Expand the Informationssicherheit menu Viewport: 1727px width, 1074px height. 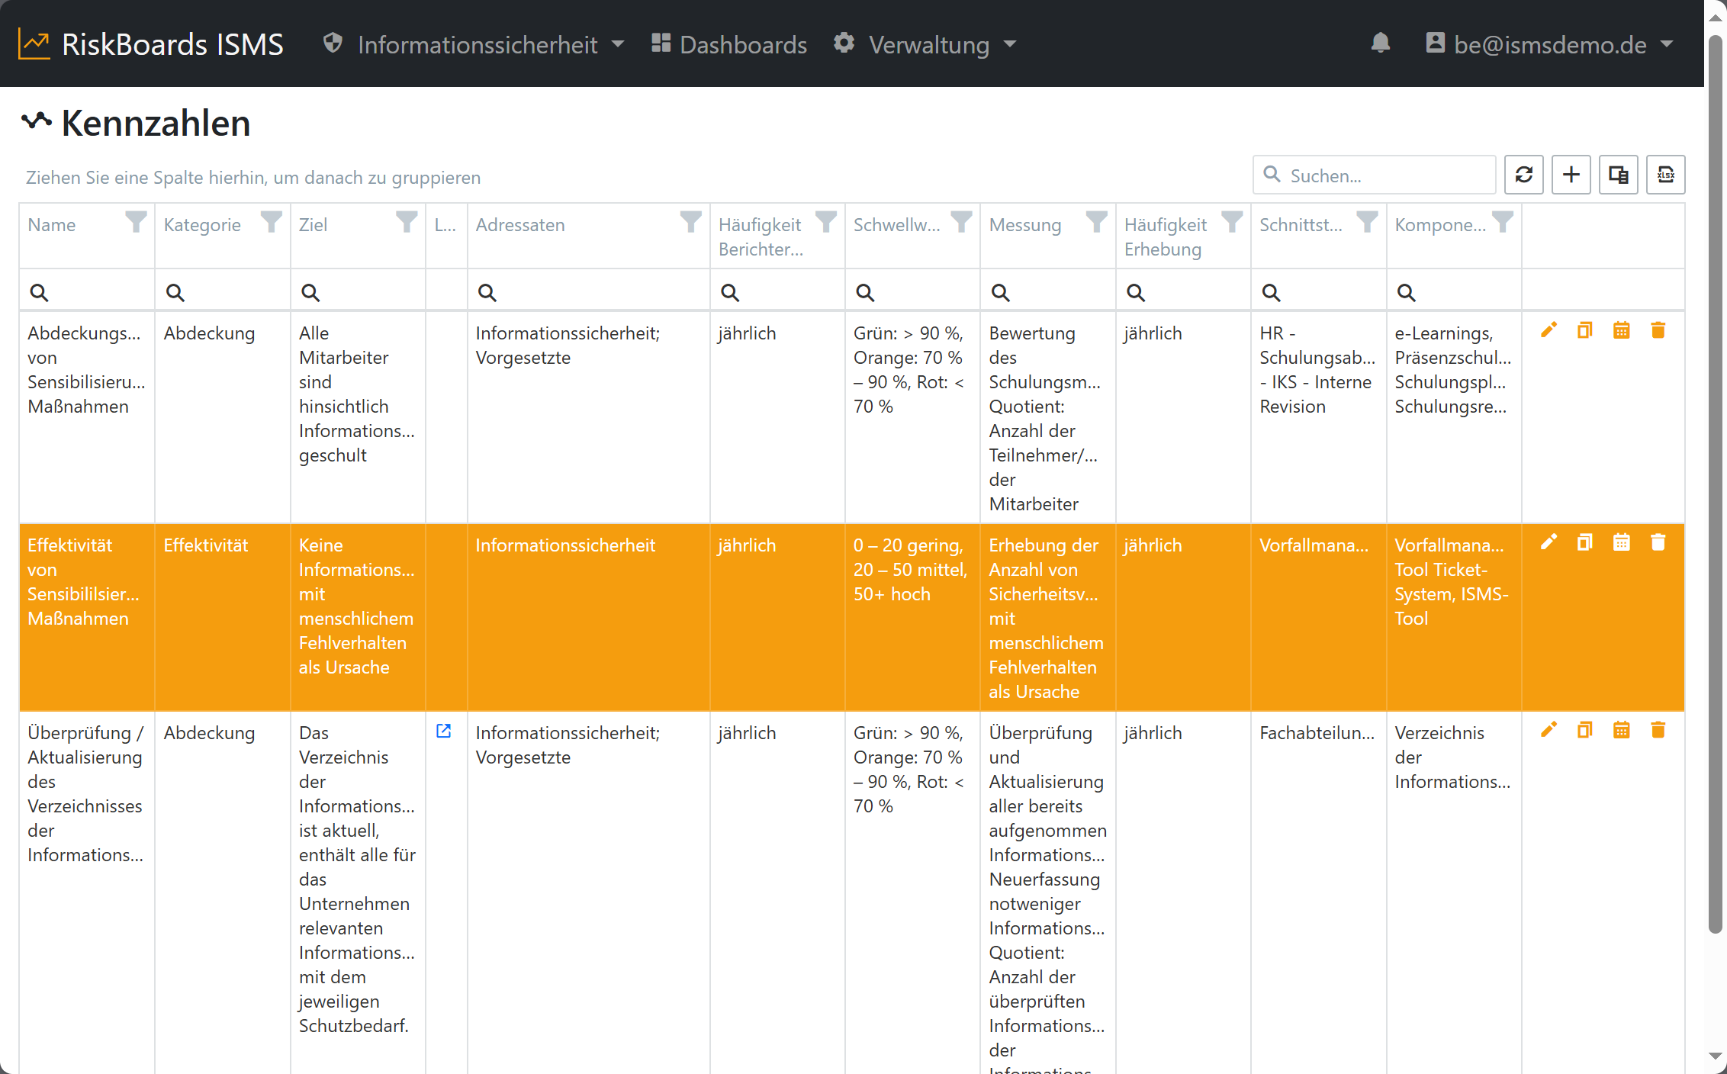(473, 44)
